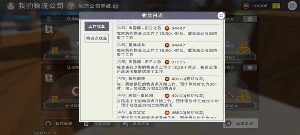The height and width of the screenshot is (135, 300).
Task: Select the 库露娜-旧日之歌 31005 log entry
Action: pos(168,67)
